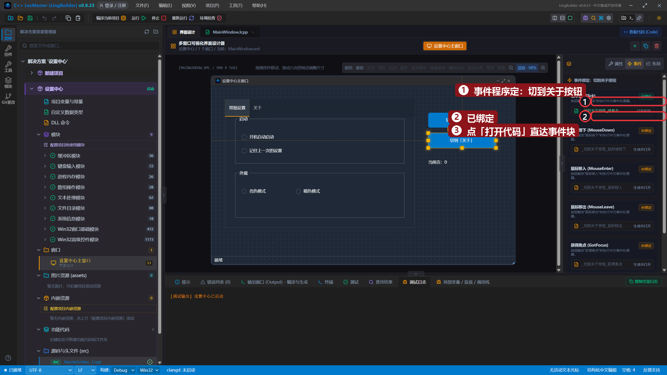Screen dimensions: 667x375
Task: Check the 记住上一次的设置 checkbox
Action: [244, 151]
